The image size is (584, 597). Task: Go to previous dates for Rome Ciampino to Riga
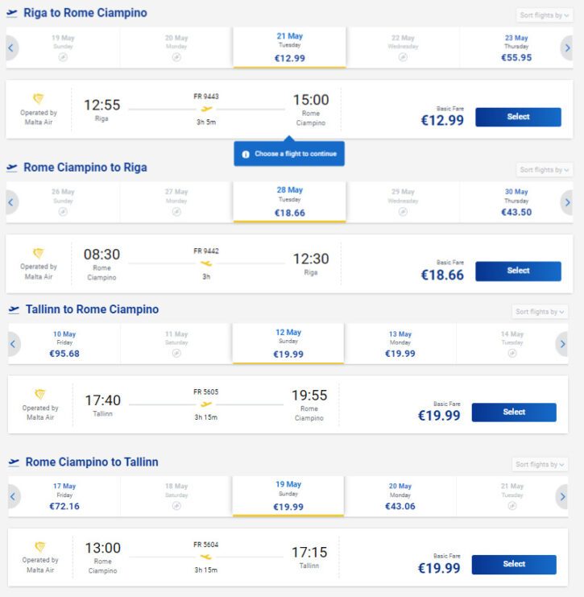11,202
